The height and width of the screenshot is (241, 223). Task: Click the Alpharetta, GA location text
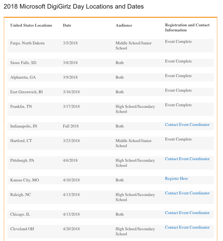23,77
